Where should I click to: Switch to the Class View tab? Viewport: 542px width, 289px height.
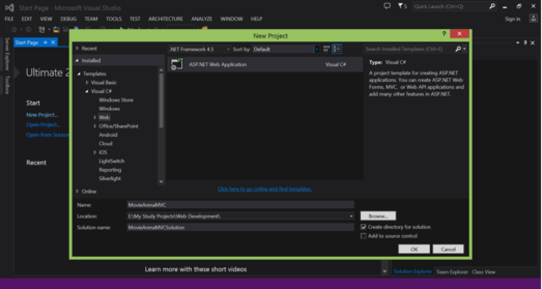(484, 272)
